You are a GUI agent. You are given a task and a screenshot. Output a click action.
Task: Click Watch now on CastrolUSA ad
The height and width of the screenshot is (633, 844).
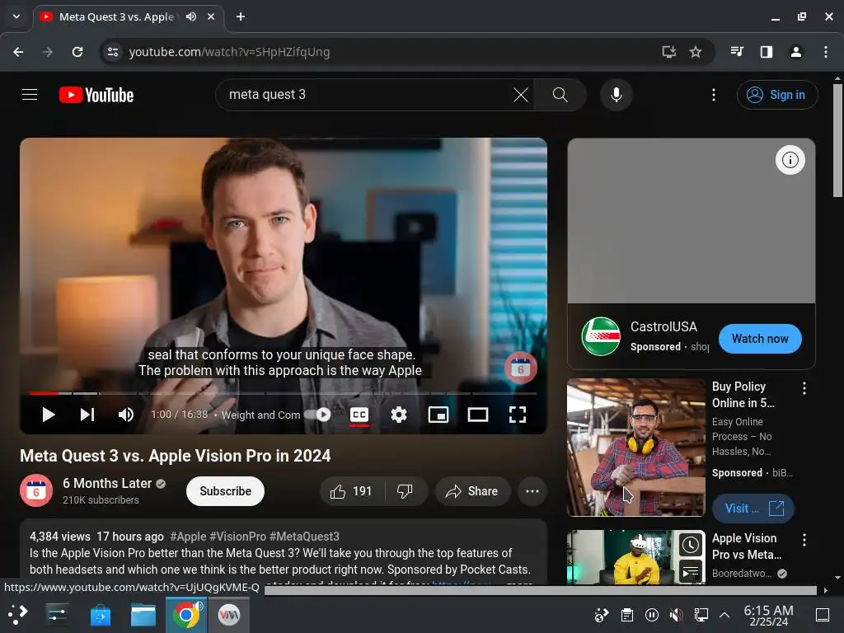[x=760, y=339]
